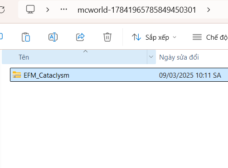Select the EFM_Cataclysm file name

pos(46,75)
